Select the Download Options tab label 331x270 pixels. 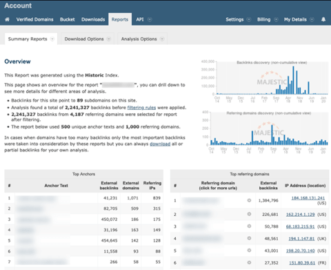[x=84, y=39]
